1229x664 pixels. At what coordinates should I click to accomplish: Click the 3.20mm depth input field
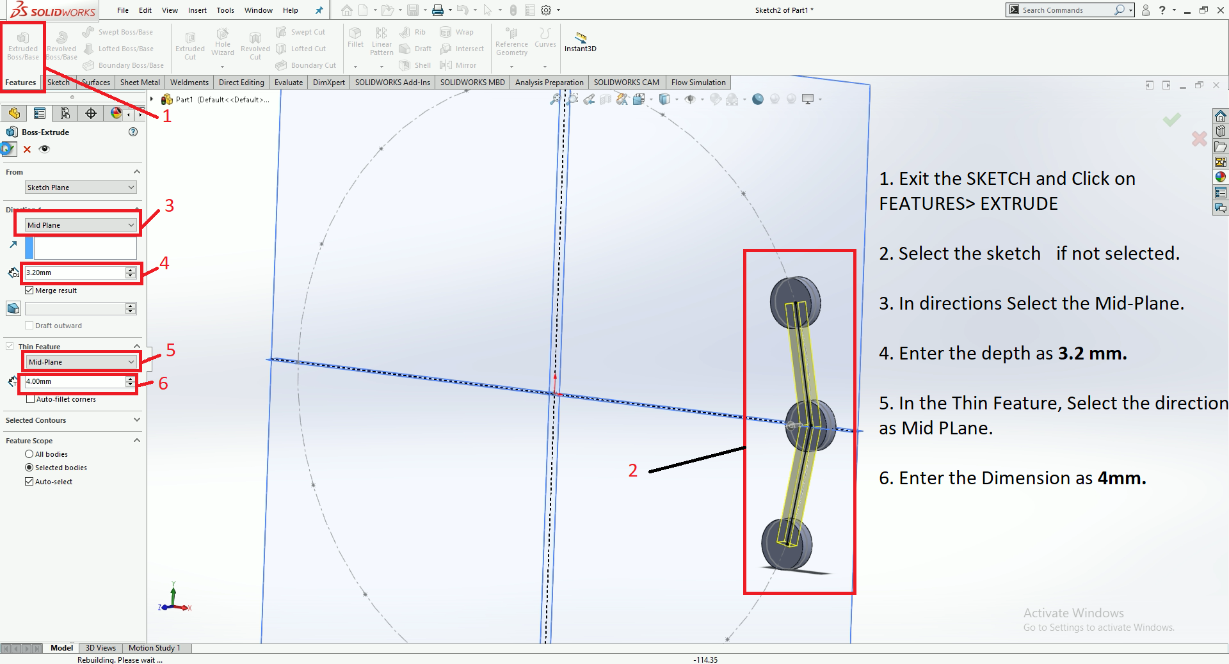click(75, 273)
